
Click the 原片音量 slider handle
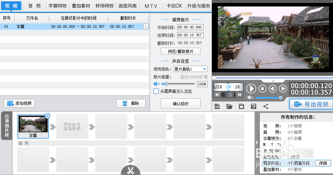point(167,84)
